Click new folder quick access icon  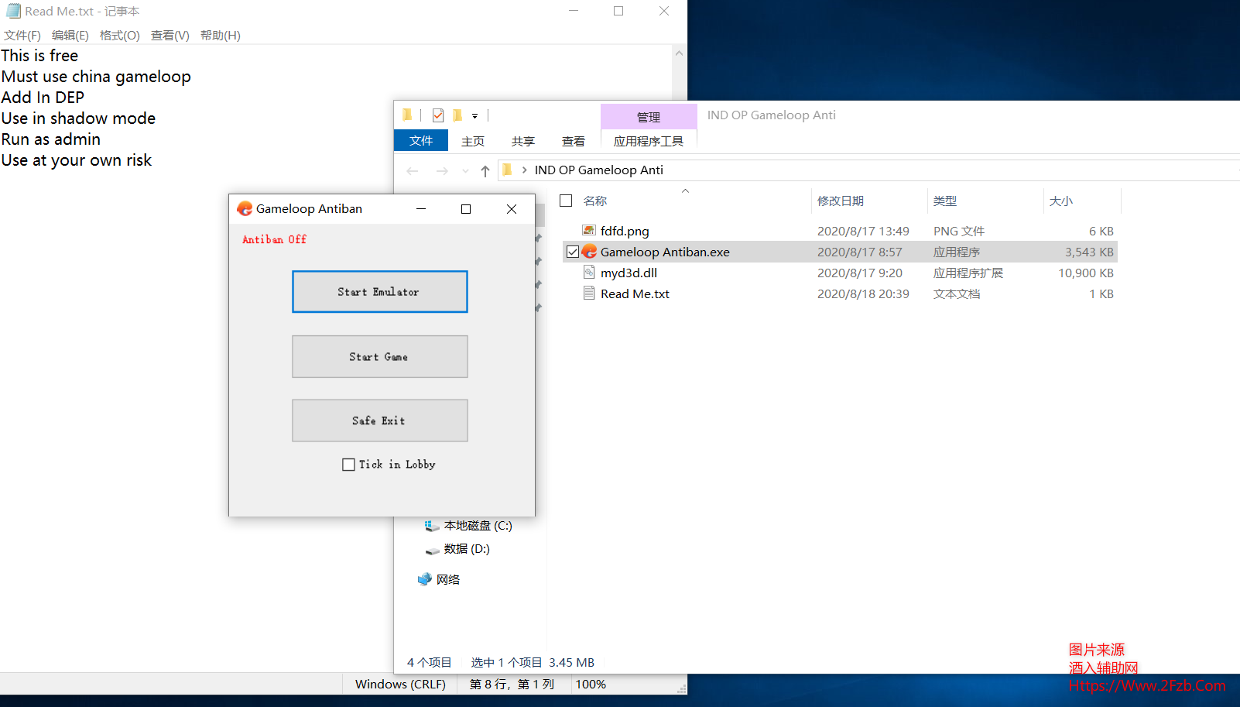pyautogui.click(x=457, y=115)
